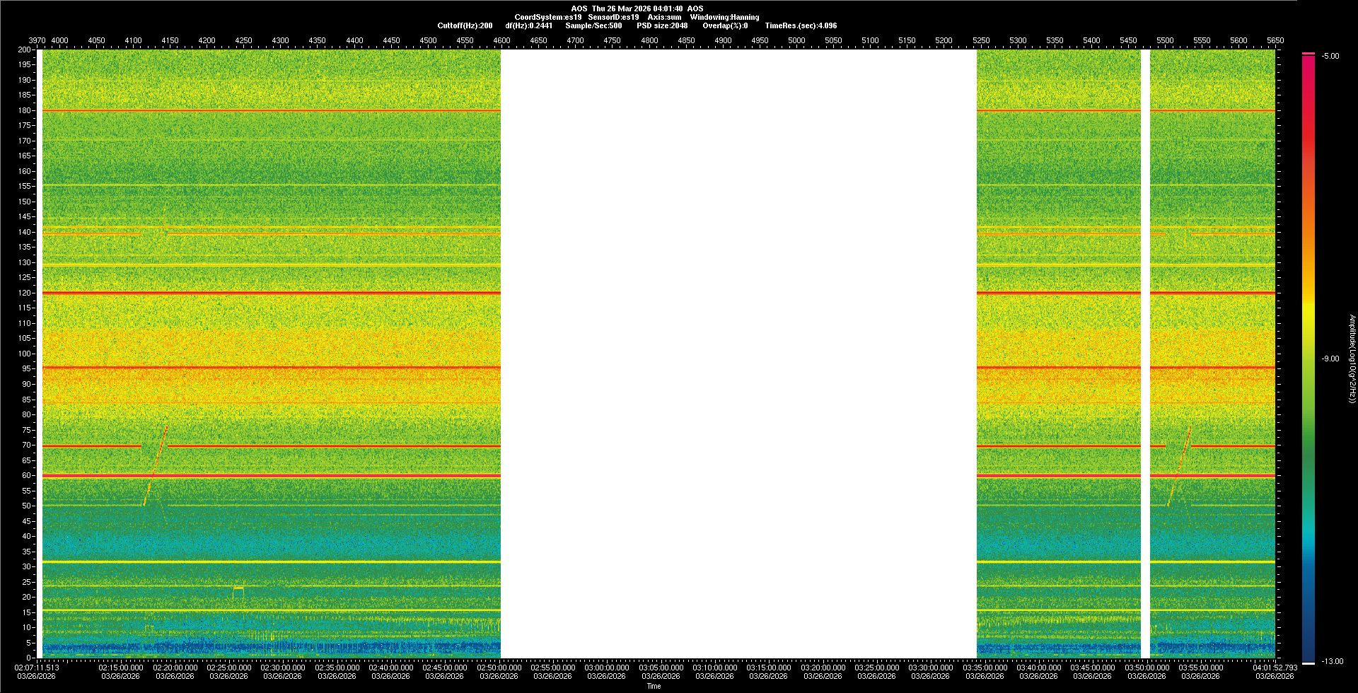Screen dimensions: 1358x693
Task: Click the diagonal sweep line near 02:20
Action: pyautogui.click(x=156, y=463)
